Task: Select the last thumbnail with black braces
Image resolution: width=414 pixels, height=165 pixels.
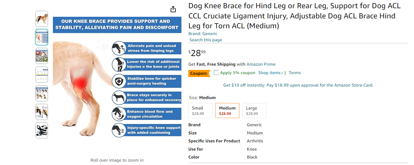Action: (x=42, y=130)
